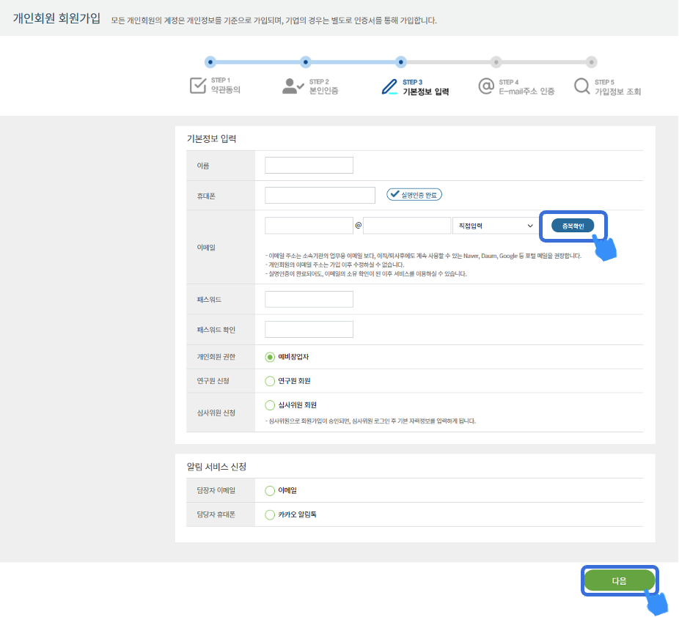The image size is (679, 617).
Task: Focus the 휴대폰 number field
Action: [320, 195]
